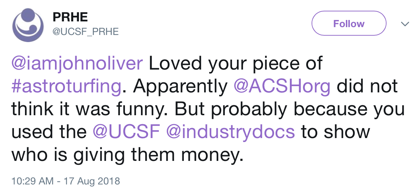This screenshot has width=414, height=193.
Task: Open the @UCSF mention link
Action: (x=126, y=132)
